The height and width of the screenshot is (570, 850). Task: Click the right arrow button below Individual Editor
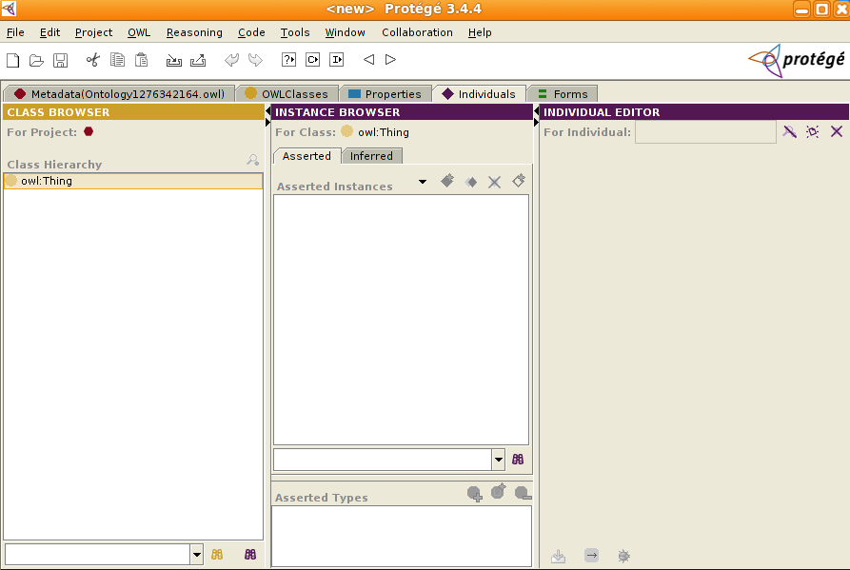pyautogui.click(x=591, y=556)
